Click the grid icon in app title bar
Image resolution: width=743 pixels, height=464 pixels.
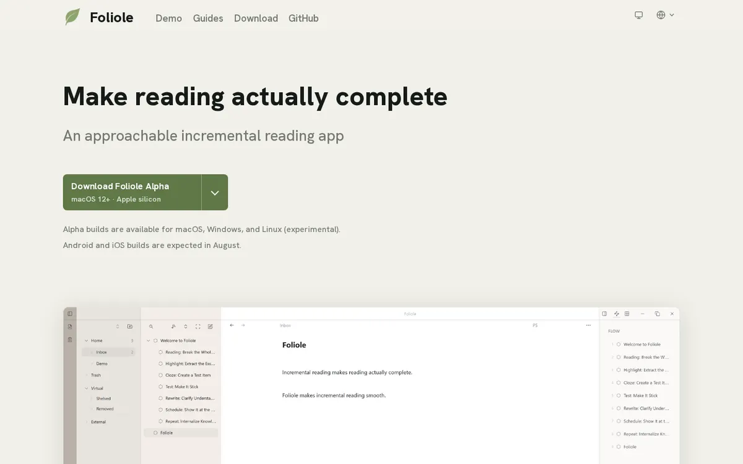[x=627, y=314]
